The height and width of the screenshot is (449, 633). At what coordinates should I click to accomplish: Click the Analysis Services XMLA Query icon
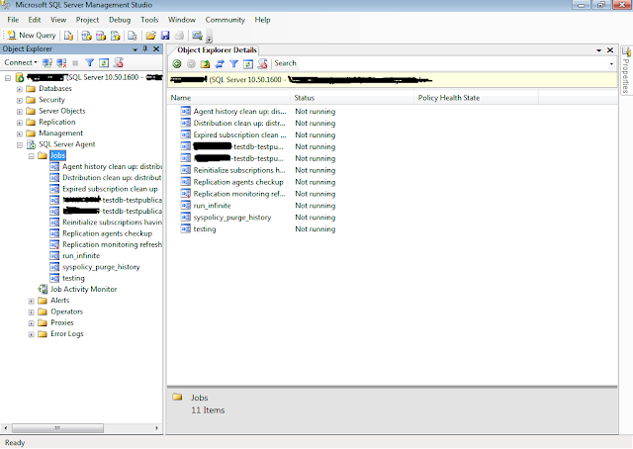pyautogui.click(x=116, y=36)
